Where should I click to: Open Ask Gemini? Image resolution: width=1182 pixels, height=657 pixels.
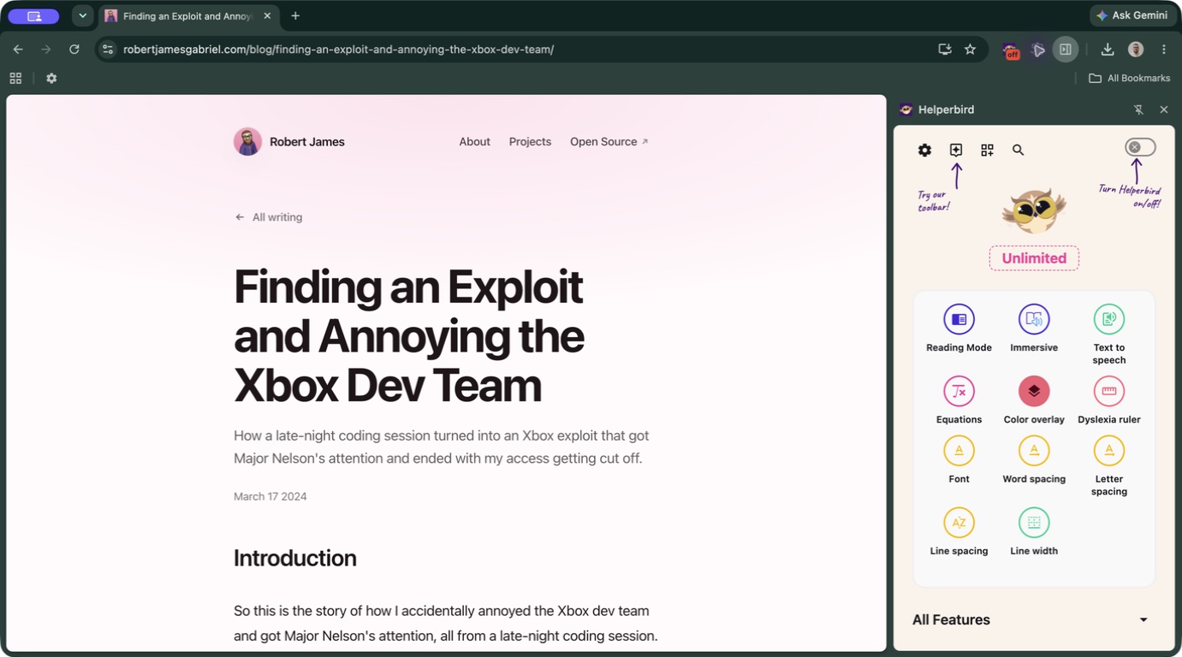tap(1132, 15)
